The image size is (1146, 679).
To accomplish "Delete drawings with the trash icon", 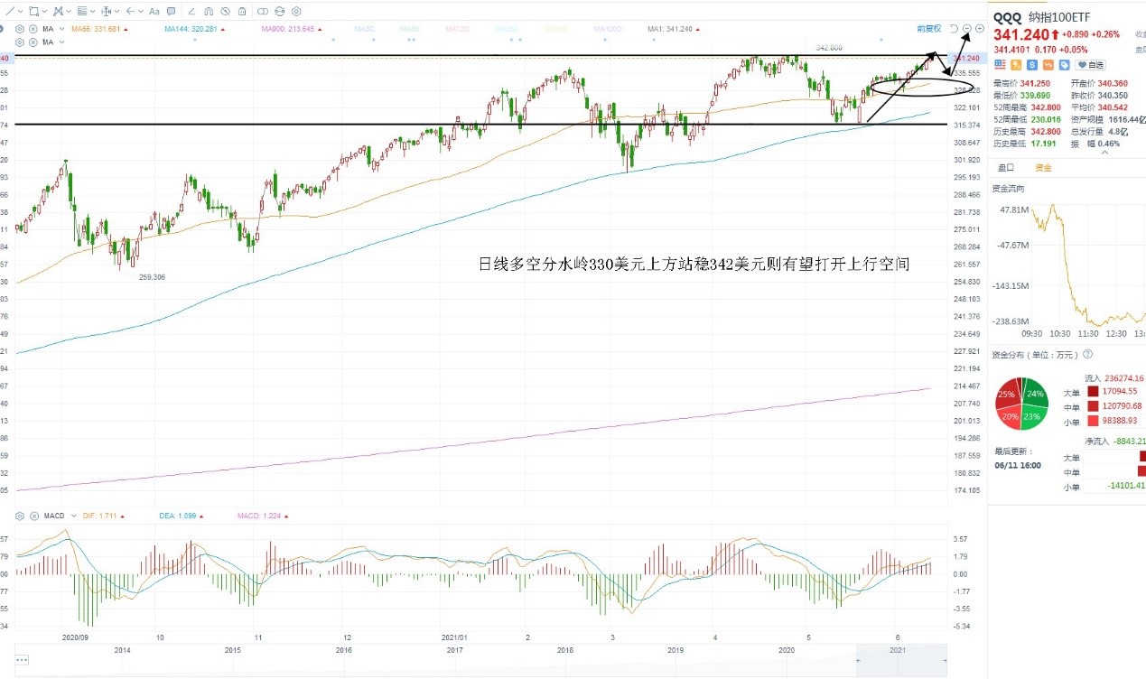I will [242, 12].
